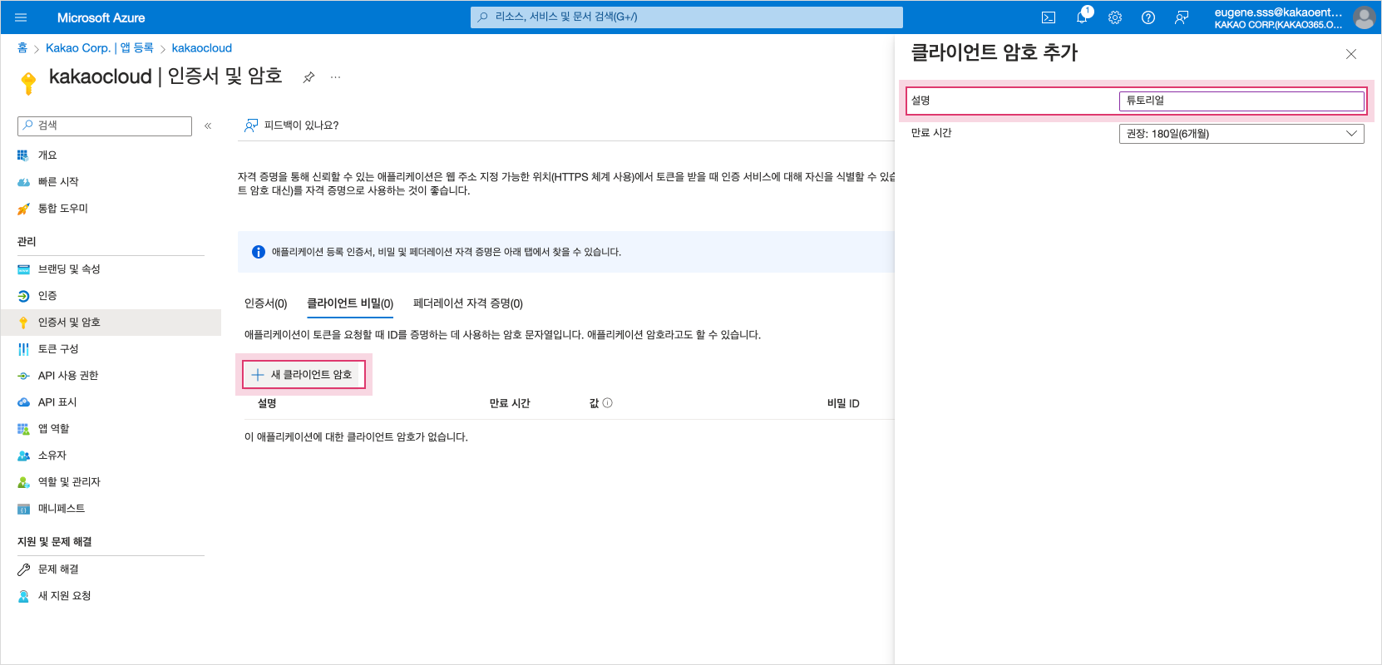The height and width of the screenshot is (665, 1382).
Task: Open Cloud Shell from top bar
Action: (x=1049, y=17)
